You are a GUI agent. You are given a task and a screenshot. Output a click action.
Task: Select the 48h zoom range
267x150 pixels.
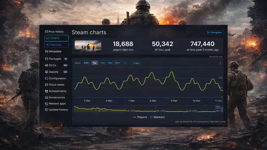86,63
